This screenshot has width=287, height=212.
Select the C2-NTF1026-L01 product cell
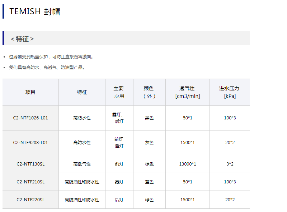click(30, 118)
